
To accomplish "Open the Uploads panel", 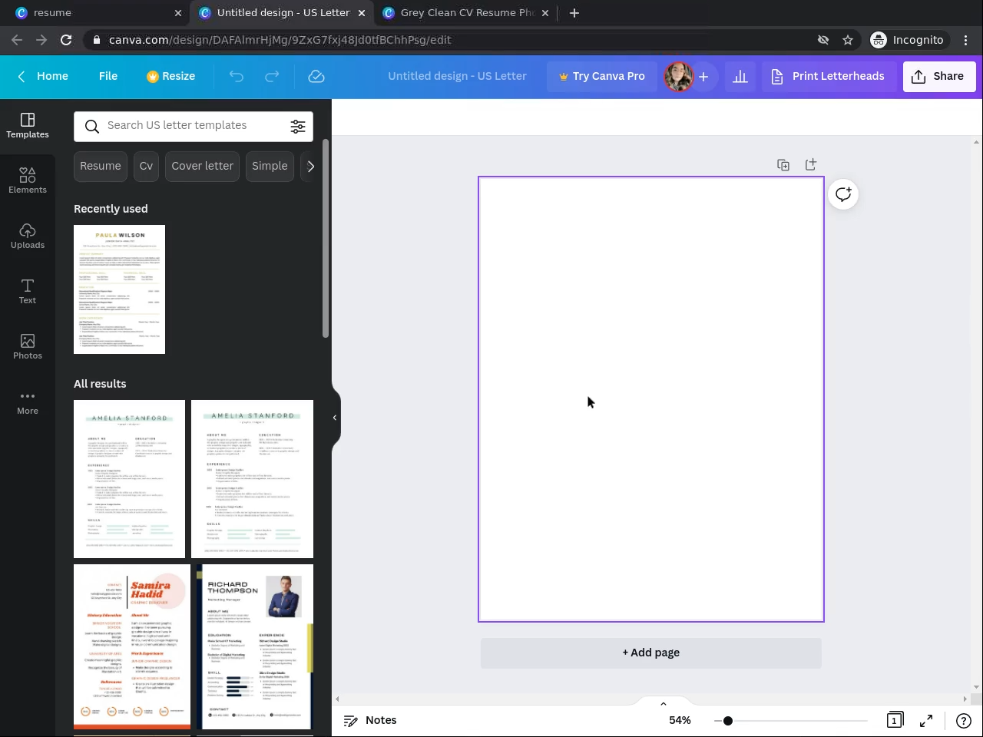I will (28, 236).
